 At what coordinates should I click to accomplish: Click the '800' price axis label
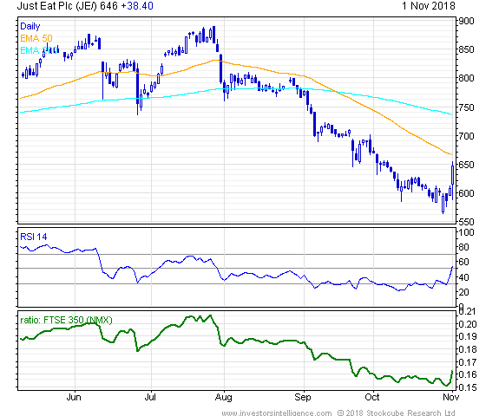(466, 78)
